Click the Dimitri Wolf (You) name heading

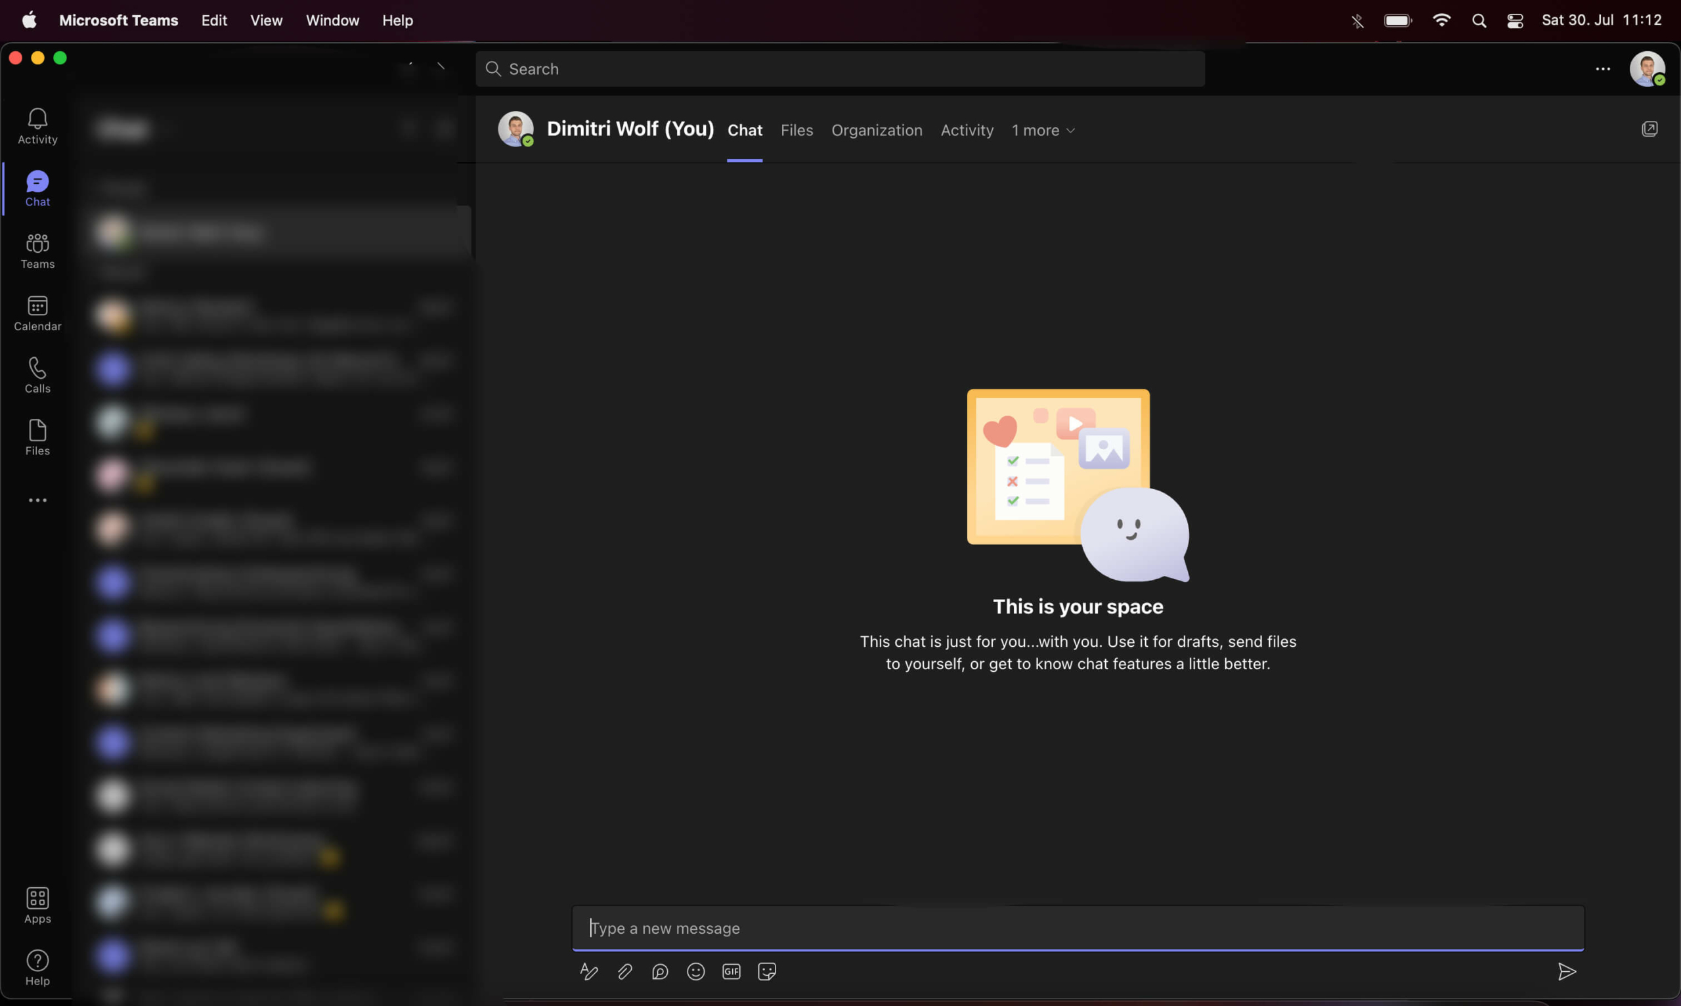(630, 129)
